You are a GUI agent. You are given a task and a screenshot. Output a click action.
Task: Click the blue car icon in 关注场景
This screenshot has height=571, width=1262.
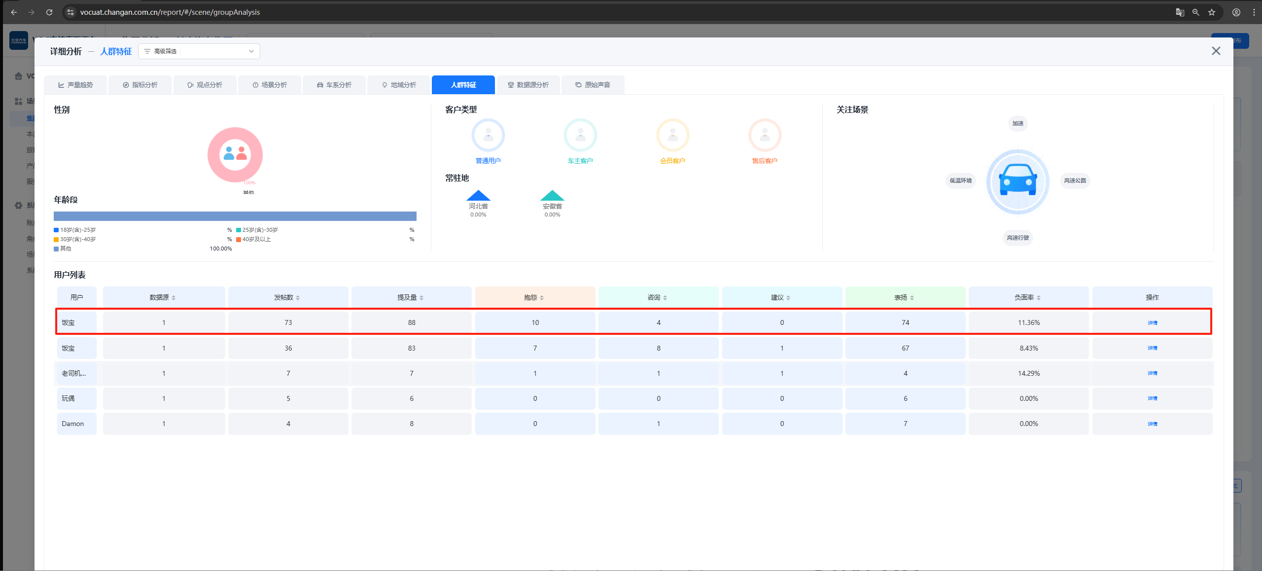pyautogui.click(x=1017, y=181)
